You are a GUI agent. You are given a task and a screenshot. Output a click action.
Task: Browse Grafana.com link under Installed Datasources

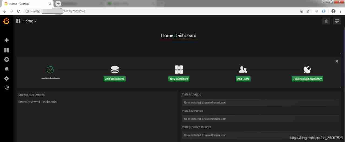coord(214,135)
